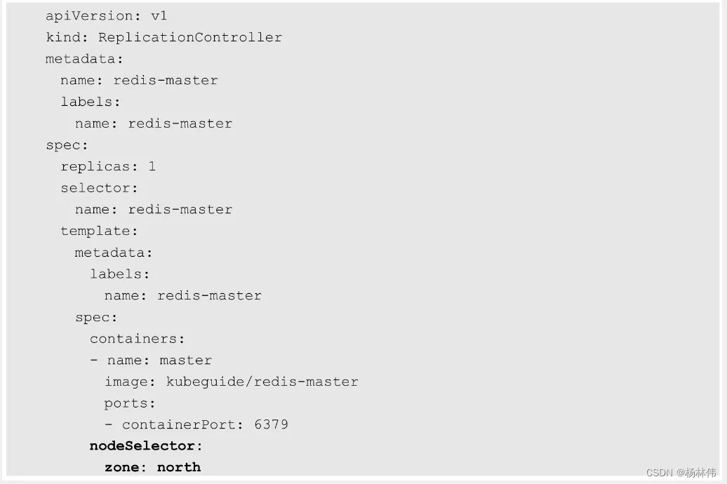The image size is (727, 484).
Task: Click the kubeguide/redis-master image value
Action: click(262, 382)
